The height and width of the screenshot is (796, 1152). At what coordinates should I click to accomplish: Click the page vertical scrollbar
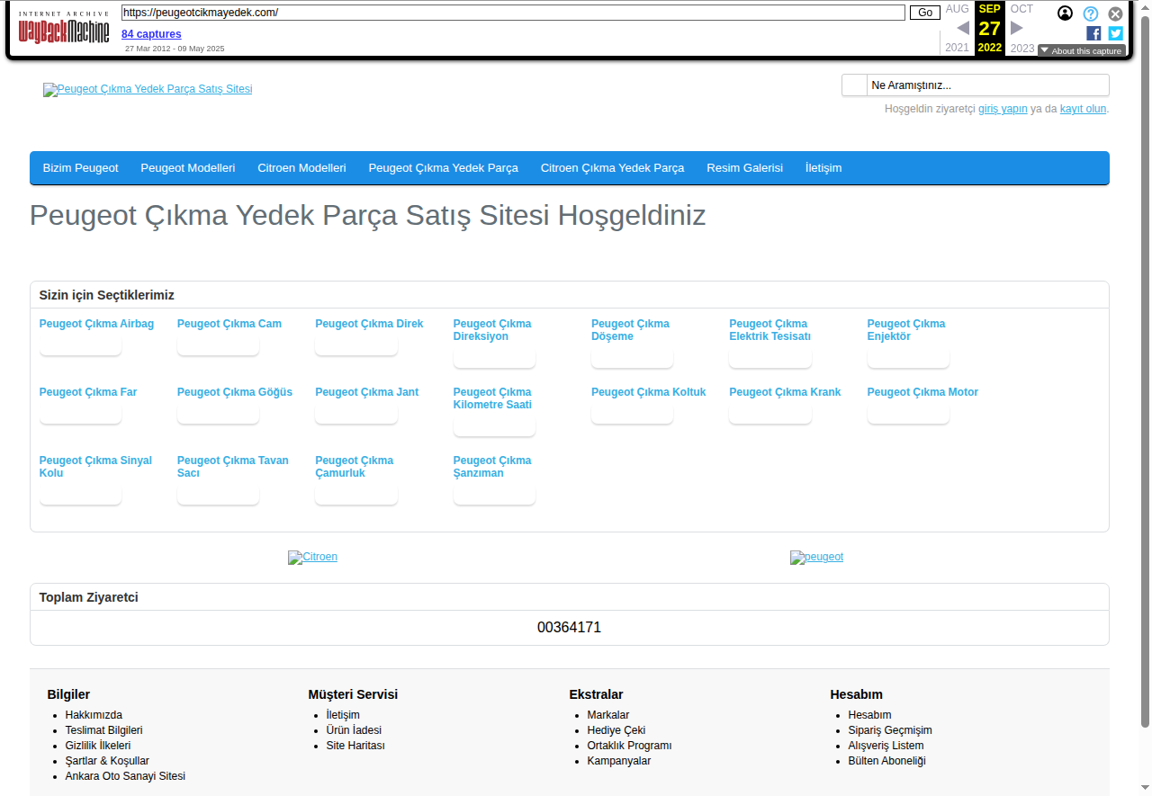coord(1145,360)
